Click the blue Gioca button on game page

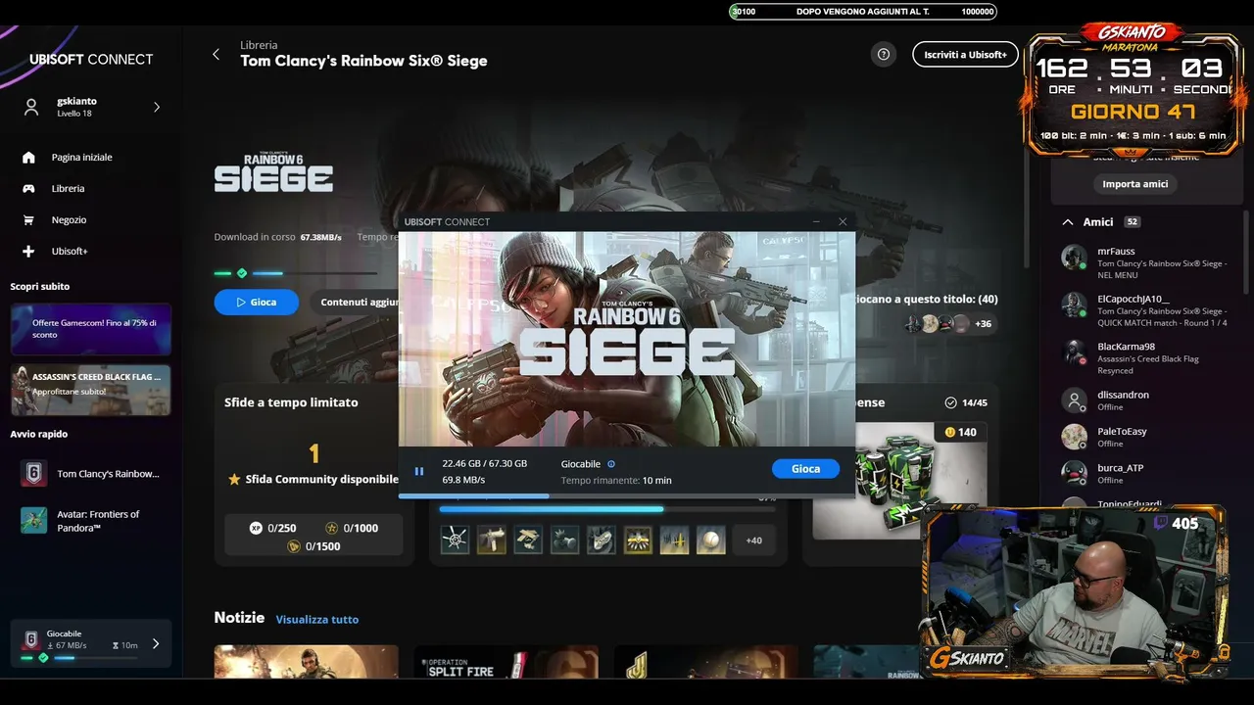coord(256,302)
